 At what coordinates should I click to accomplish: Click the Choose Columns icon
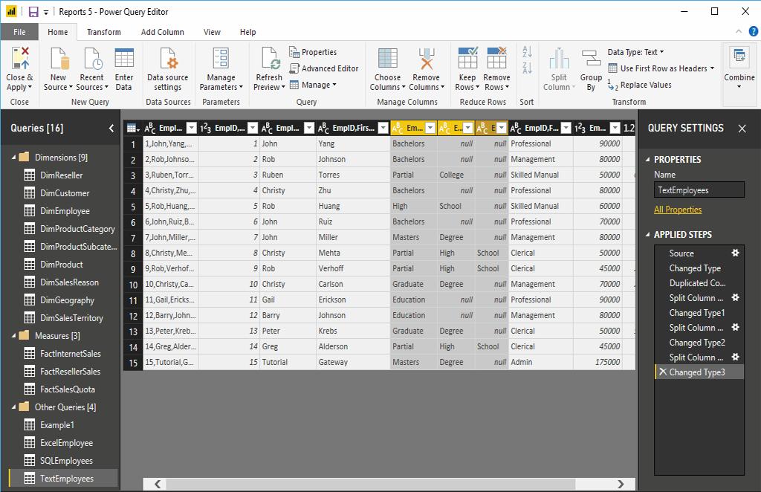pos(387,59)
